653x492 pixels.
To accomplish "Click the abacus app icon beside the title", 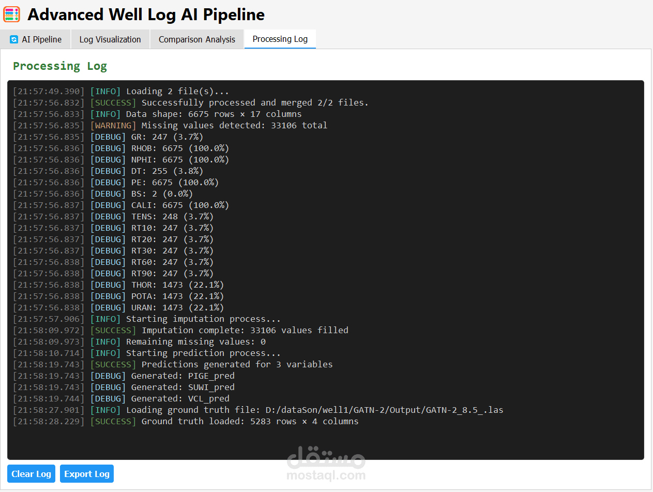I will (x=11, y=14).
